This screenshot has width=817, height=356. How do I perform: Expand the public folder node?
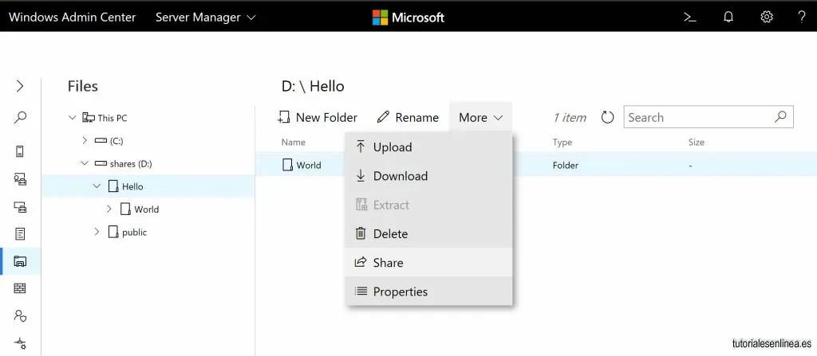(x=97, y=232)
